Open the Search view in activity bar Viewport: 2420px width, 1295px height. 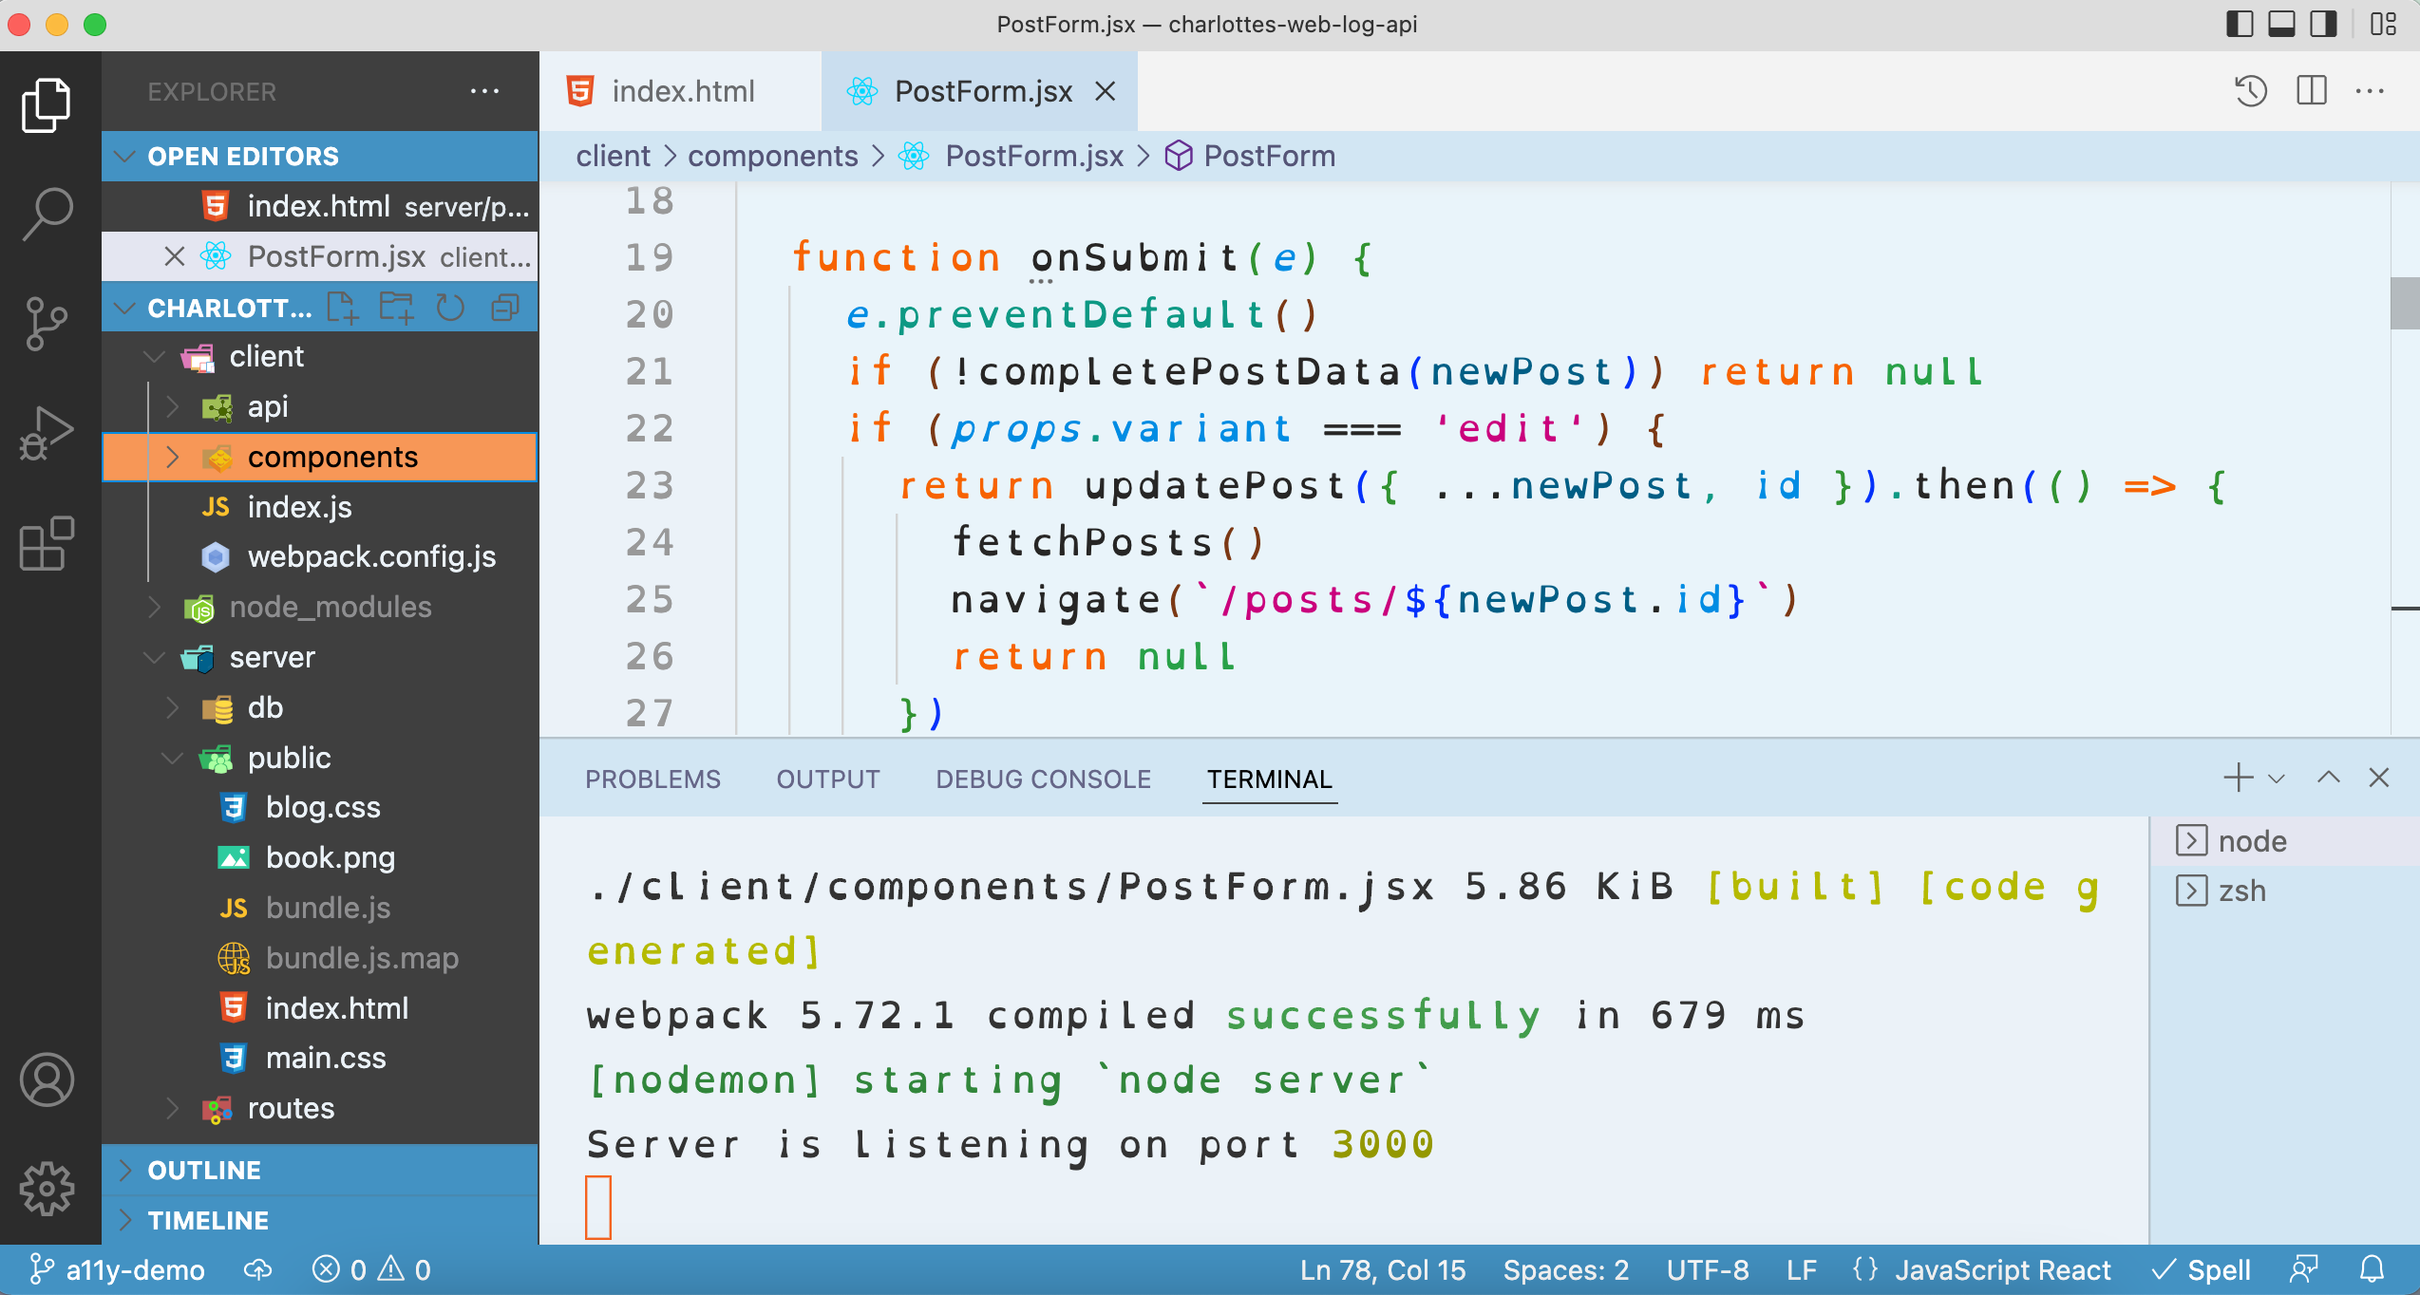pos(47,213)
